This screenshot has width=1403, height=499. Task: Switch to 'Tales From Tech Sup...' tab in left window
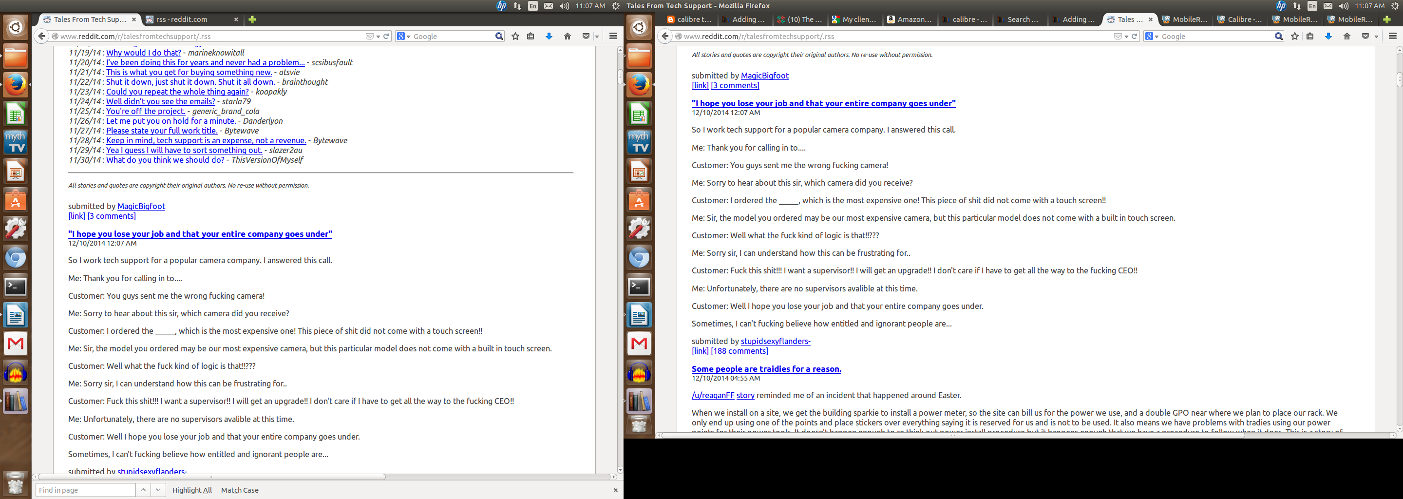point(89,19)
